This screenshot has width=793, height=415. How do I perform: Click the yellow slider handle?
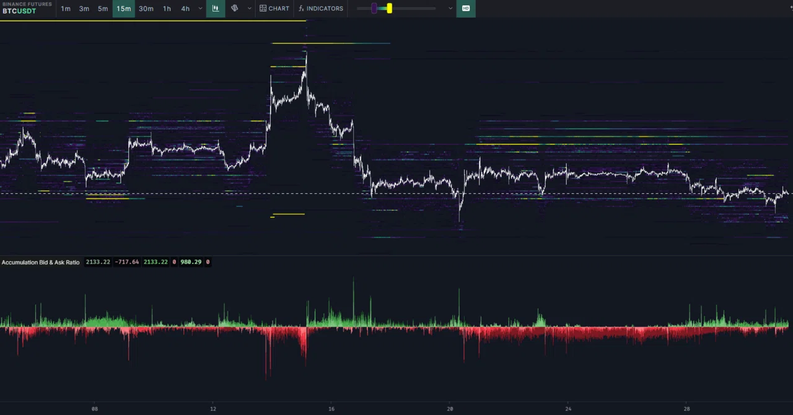point(389,9)
